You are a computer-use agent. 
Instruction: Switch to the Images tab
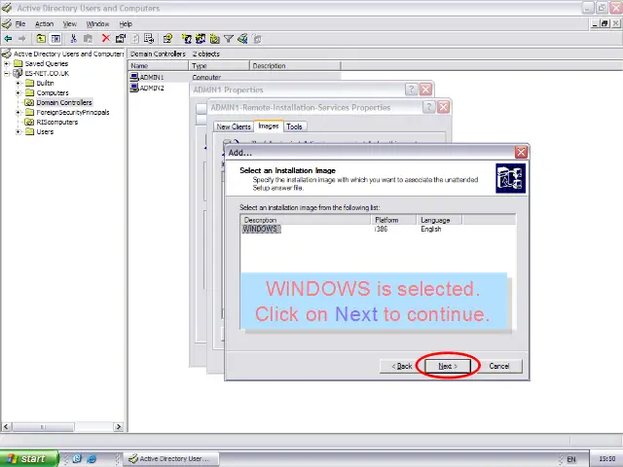(x=269, y=126)
